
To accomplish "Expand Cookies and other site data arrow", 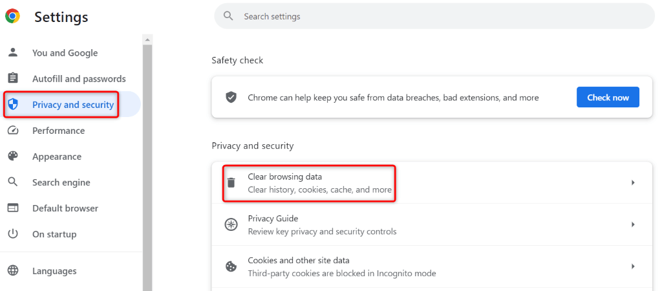I will click(x=633, y=266).
